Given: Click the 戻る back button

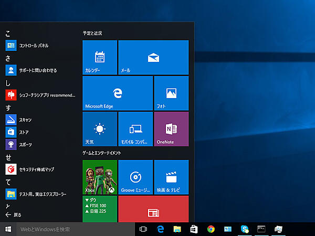Looking at the screenshot, I should [x=14, y=214].
